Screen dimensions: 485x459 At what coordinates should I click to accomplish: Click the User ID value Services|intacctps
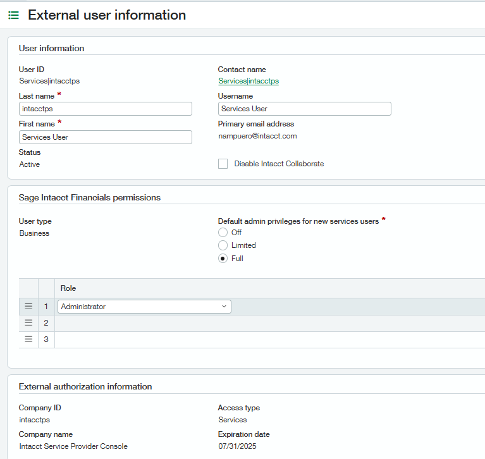click(49, 81)
